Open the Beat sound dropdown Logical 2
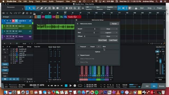 [109, 33]
